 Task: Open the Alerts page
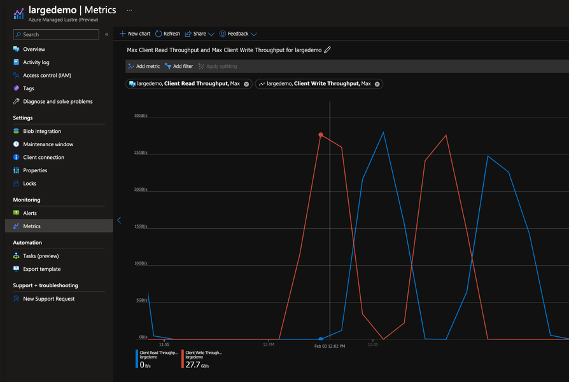point(30,213)
